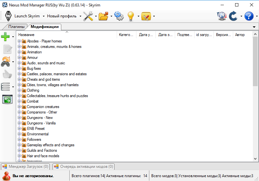The height and width of the screenshot is (181, 259).
Task: Select Gameplay effects and changes row
Action: (51, 145)
